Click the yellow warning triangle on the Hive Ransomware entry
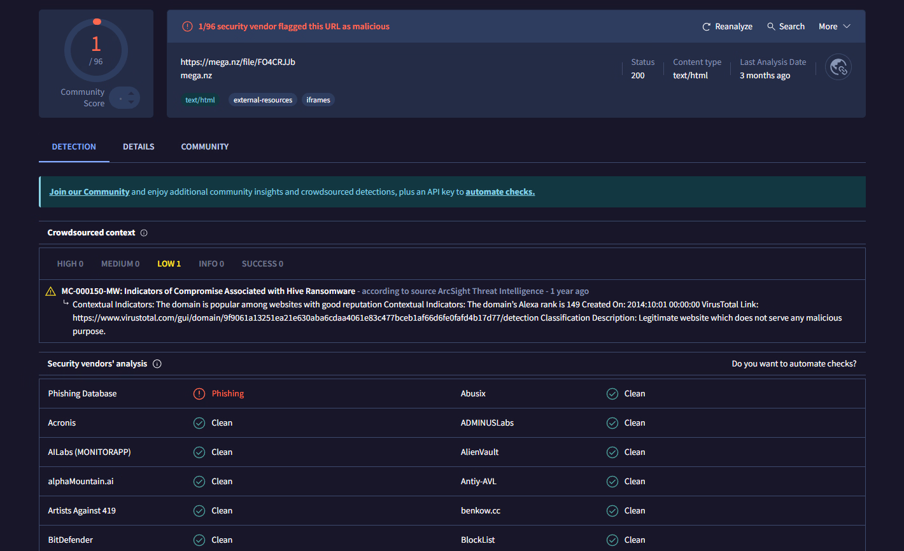The height and width of the screenshot is (551, 904). [x=51, y=291]
